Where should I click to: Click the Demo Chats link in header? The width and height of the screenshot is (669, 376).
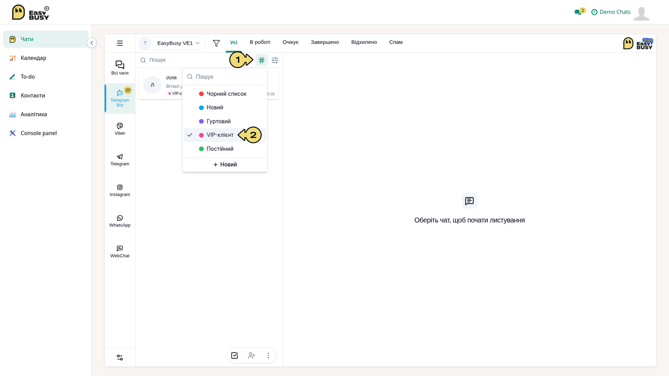tap(611, 12)
